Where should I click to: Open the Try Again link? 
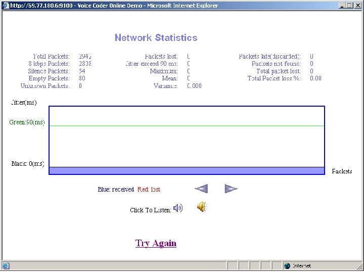coord(156,243)
